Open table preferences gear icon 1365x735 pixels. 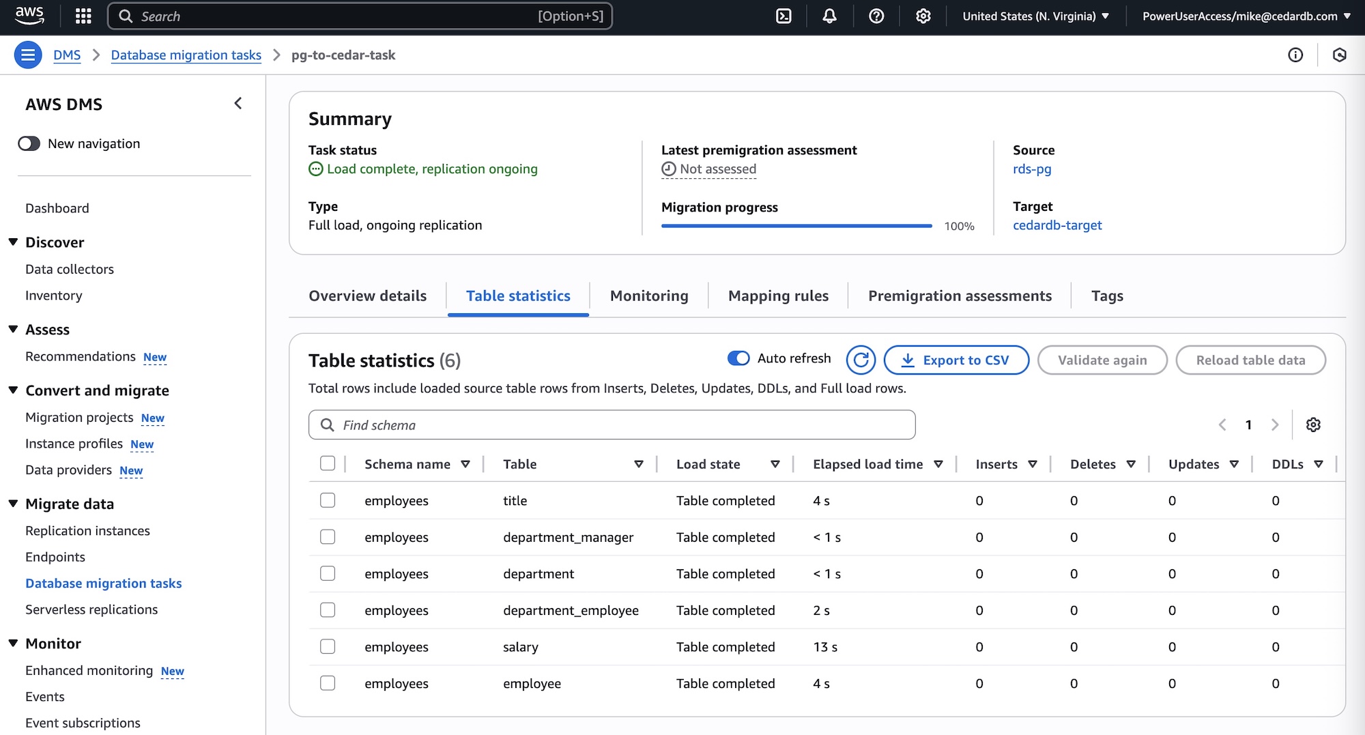(x=1313, y=424)
